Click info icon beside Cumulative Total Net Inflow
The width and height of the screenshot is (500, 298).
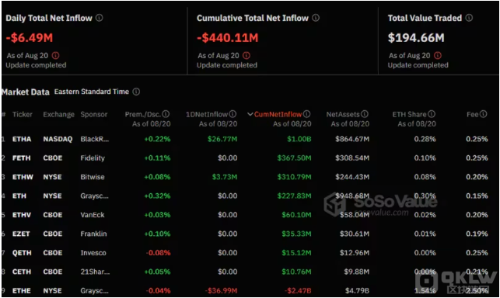[x=316, y=18]
